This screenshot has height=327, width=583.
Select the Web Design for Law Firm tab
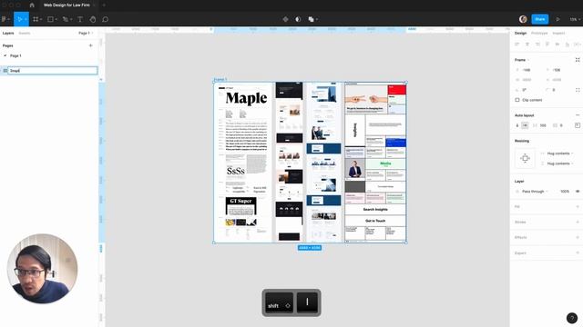(x=66, y=5)
